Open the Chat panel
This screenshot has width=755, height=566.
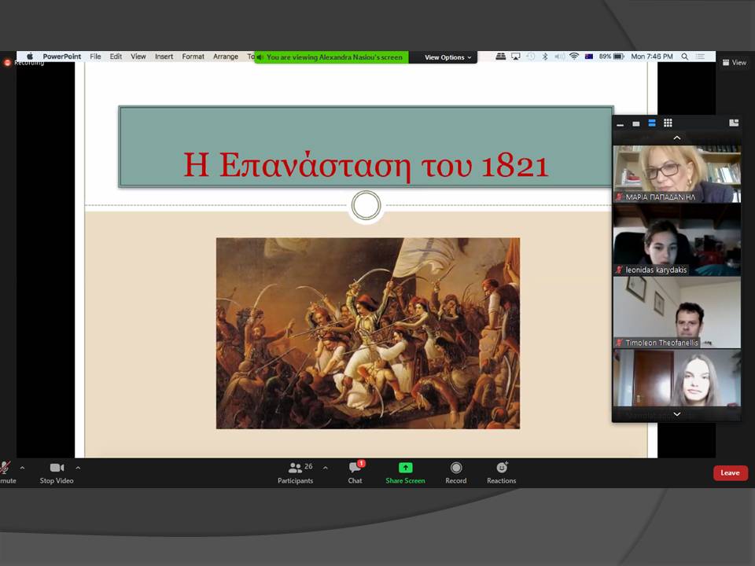click(x=355, y=473)
